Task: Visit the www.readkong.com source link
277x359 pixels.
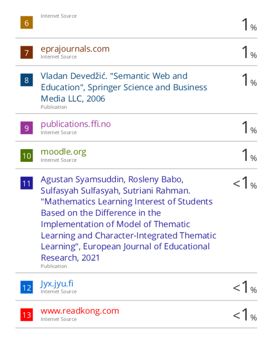Action: point(80,311)
